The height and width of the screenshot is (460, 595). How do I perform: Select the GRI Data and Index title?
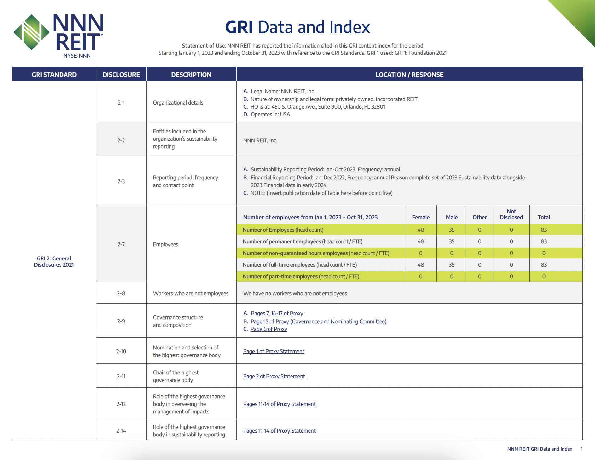tap(297, 27)
